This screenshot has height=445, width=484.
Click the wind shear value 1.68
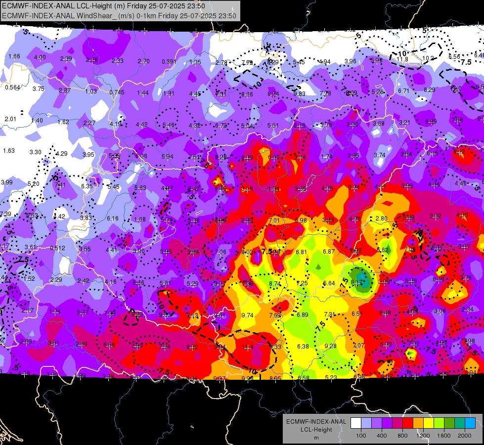pos(139,220)
